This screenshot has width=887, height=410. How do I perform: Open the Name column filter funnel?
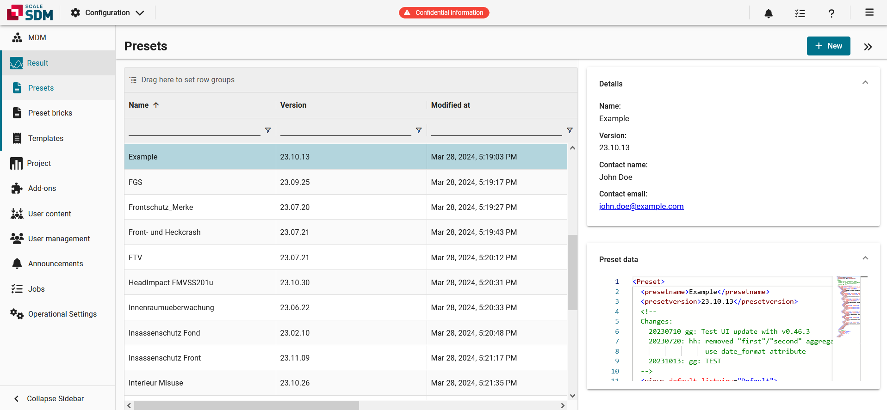[268, 130]
